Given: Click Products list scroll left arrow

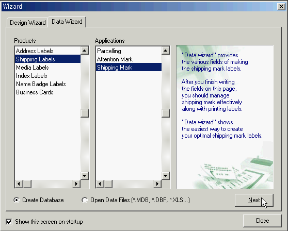Looking at the screenshot, I should pos(19,184).
